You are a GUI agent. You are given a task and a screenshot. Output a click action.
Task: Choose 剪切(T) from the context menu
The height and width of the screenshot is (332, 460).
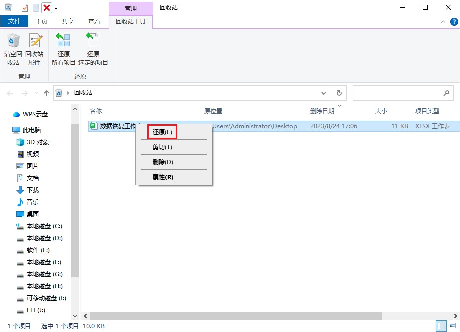click(162, 147)
